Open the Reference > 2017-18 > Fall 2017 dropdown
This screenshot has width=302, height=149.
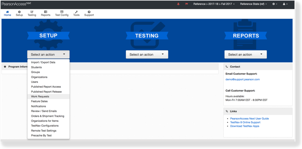(214, 4)
